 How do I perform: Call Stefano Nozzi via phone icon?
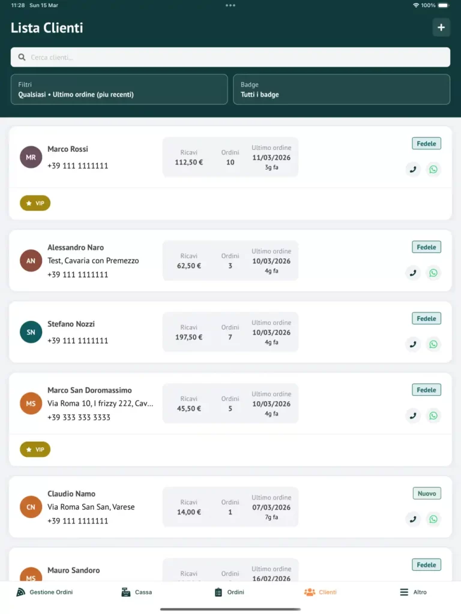pyautogui.click(x=412, y=344)
